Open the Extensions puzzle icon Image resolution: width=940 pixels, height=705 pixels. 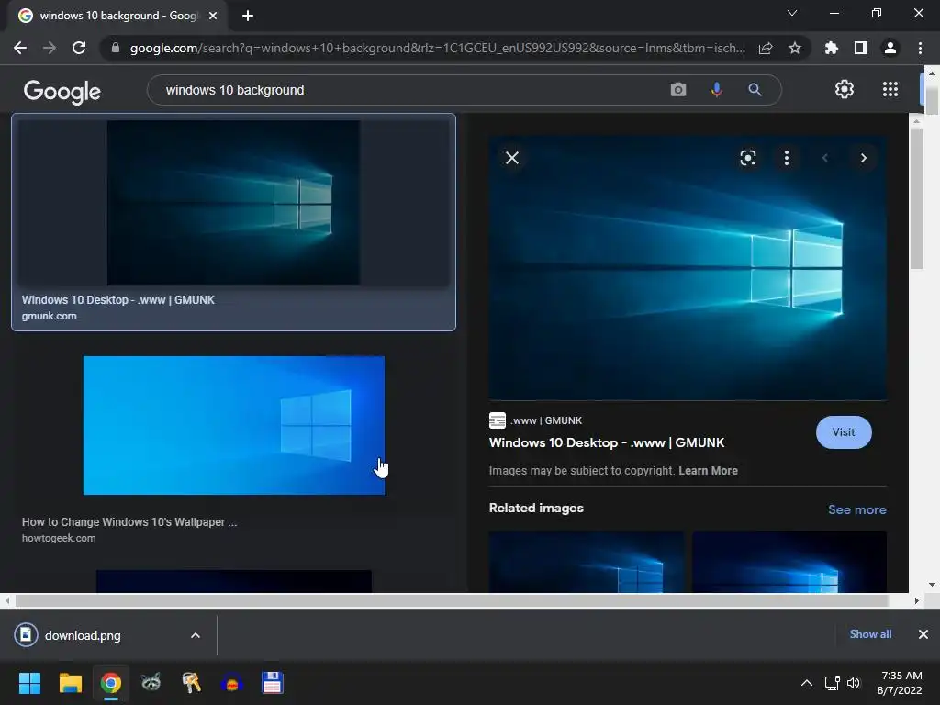coord(832,48)
